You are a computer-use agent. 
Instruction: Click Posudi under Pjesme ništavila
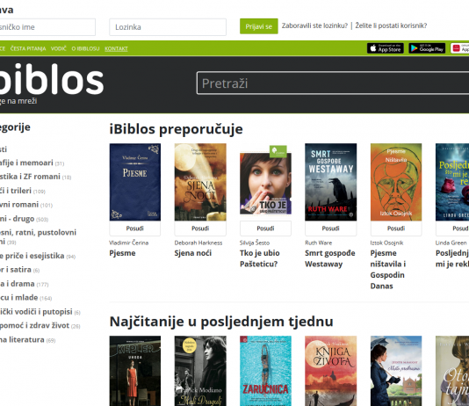click(x=396, y=228)
